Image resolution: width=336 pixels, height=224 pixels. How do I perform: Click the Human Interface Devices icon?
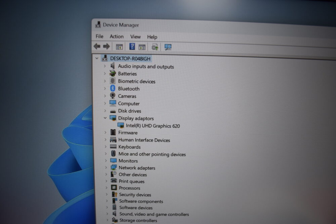[113, 140]
